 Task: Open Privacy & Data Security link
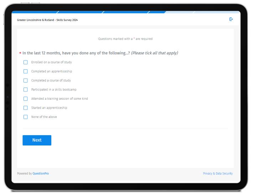218,173
